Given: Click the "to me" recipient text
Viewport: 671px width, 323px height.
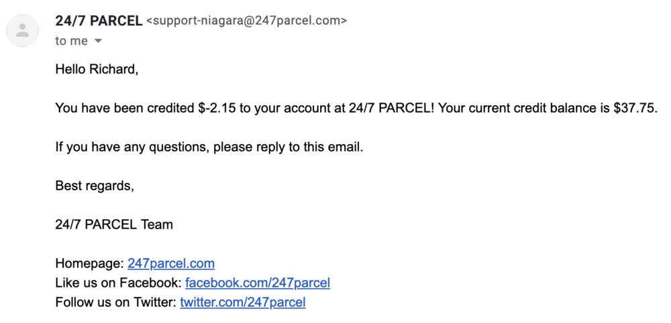Looking at the screenshot, I should click(x=71, y=42).
